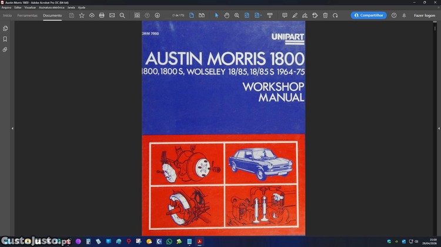Open the page fit options dropdown
Viewport: 441px width, 247px height.
(258, 15)
